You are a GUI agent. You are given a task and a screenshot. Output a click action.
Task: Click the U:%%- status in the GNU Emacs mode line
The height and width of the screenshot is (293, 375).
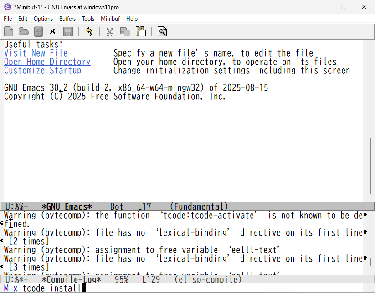point(16,206)
